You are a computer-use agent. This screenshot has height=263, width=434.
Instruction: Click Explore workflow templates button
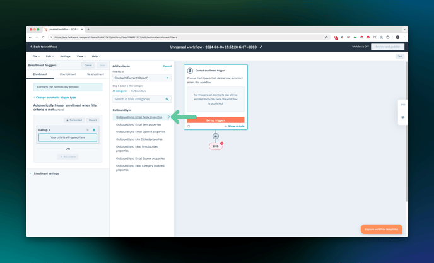(x=382, y=229)
